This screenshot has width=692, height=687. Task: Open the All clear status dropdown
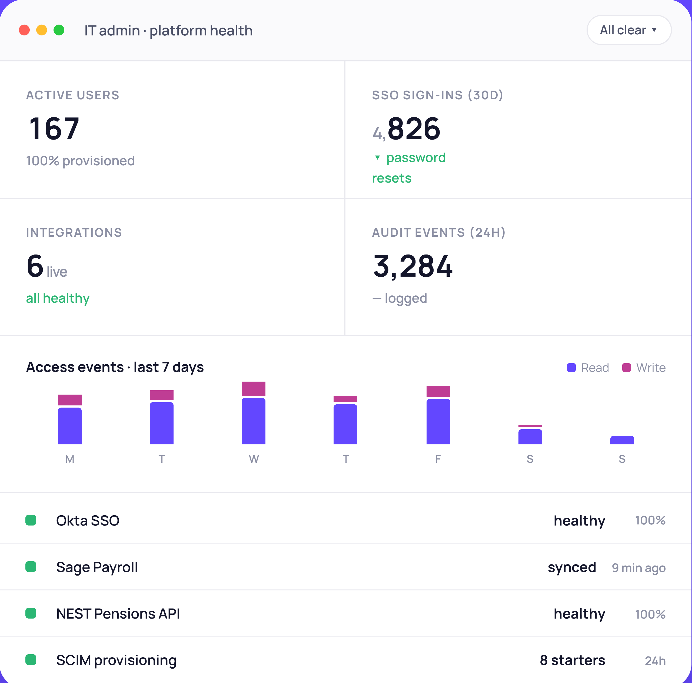coord(628,30)
